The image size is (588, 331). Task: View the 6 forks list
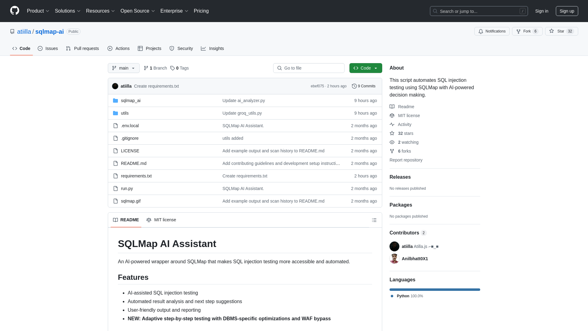pos(400,151)
